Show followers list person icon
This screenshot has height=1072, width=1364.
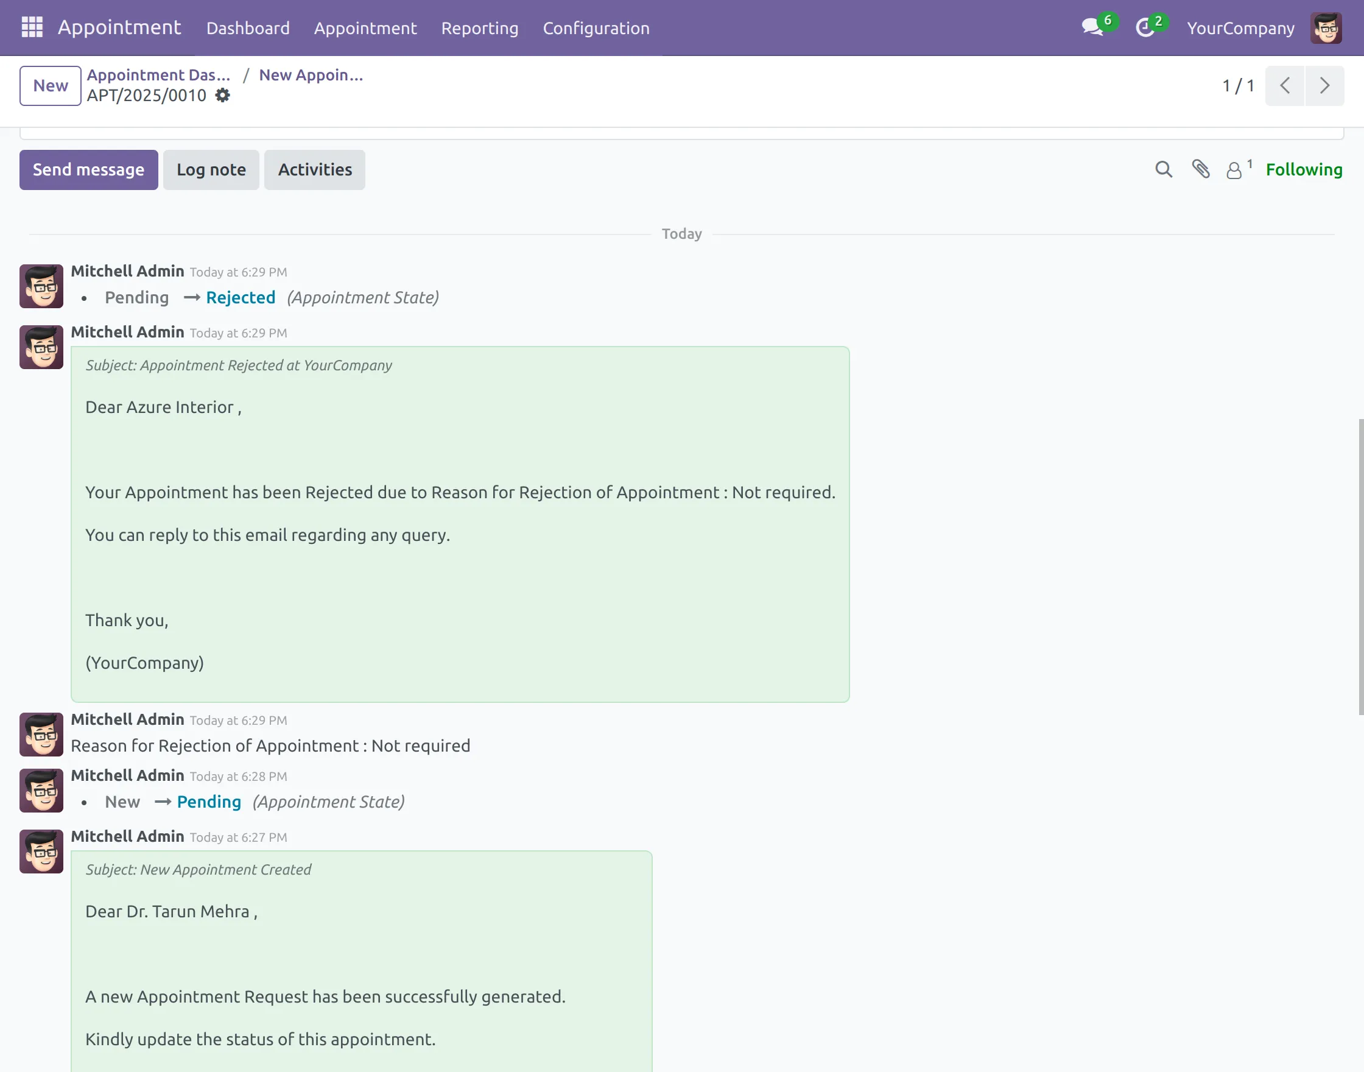(x=1234, y=170)
